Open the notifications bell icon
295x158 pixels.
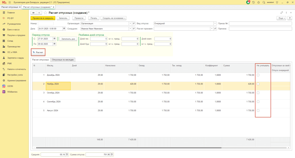(x=248, y=2)
